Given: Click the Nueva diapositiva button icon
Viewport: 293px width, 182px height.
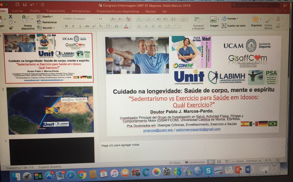Looking at the screenshot, I should coord(26,19).
